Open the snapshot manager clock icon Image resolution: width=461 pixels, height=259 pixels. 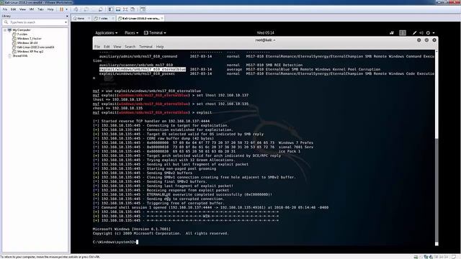pos(101,9)
